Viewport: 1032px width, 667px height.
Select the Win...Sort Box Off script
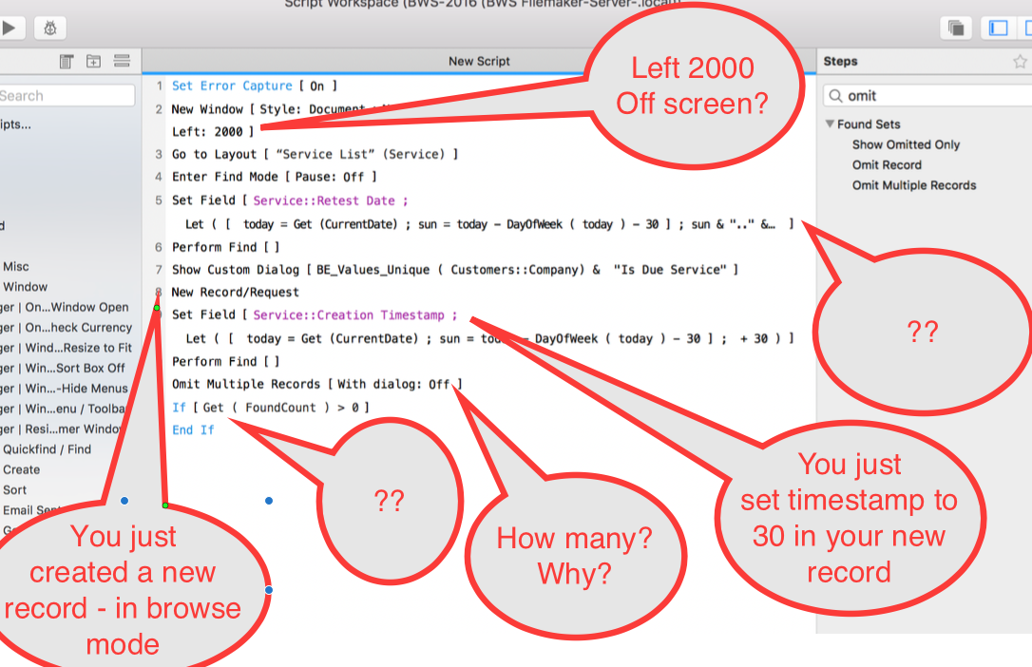click(63, 369)
